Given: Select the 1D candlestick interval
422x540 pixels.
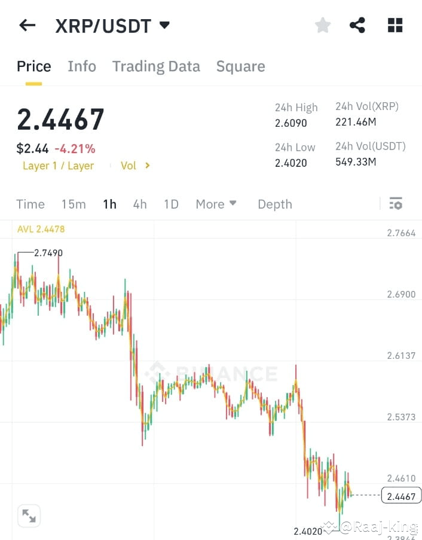Looking at the screenshot, I should 171,204.
